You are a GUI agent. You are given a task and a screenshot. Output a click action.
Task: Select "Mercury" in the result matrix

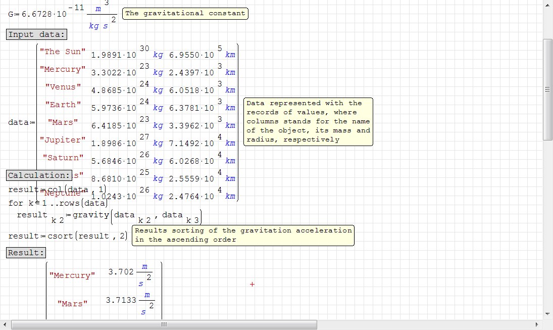pos(72,275)
